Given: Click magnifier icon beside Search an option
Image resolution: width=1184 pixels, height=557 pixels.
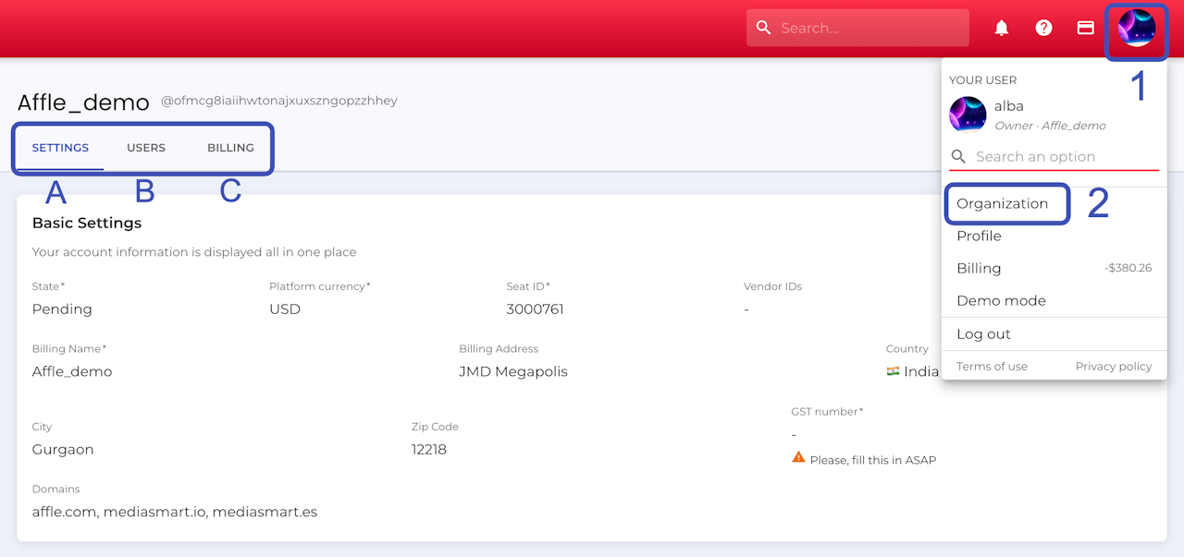Looking at the screenshot, I should (958, 156).
